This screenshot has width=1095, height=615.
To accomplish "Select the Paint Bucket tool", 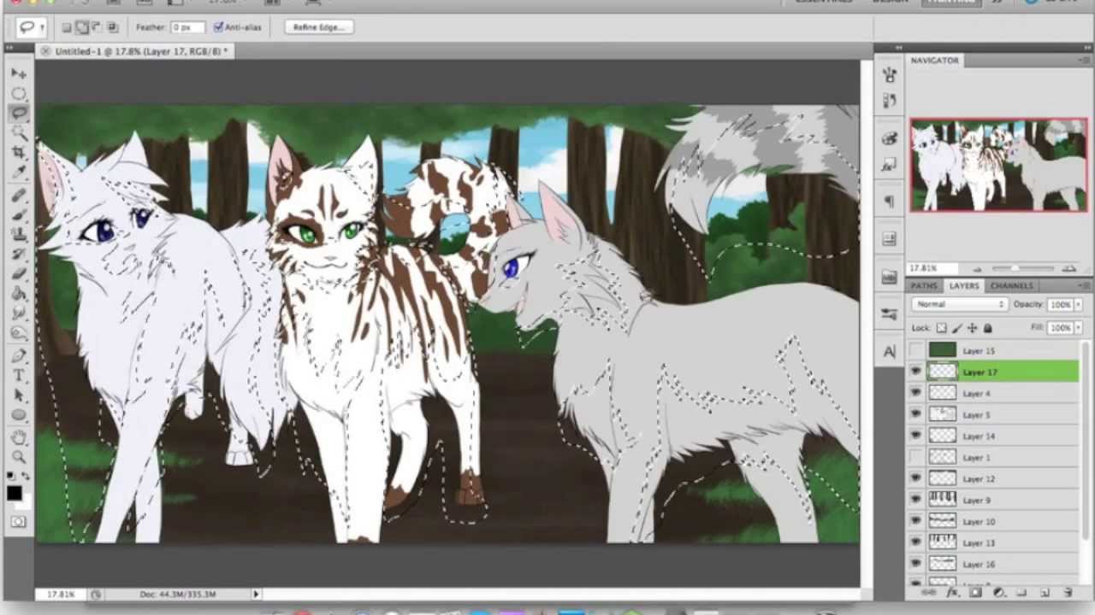I will click(x=19, y=294).
